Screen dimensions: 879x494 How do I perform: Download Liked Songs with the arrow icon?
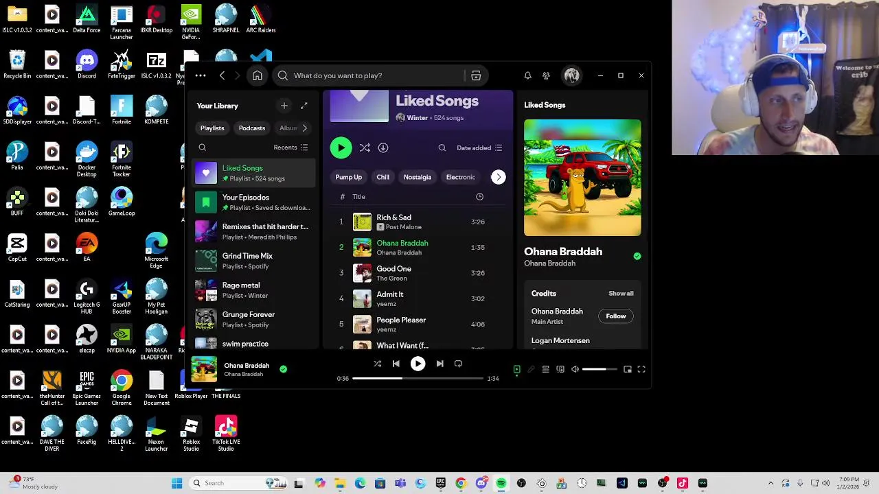383,148
